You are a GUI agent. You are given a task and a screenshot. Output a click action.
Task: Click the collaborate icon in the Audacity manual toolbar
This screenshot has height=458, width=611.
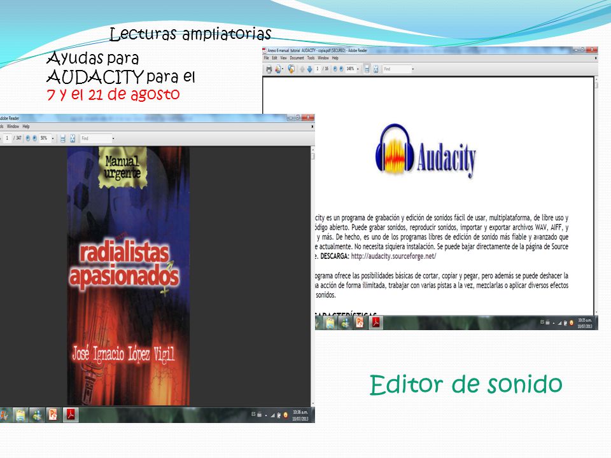pyautogui.click(x=291, y=69)
